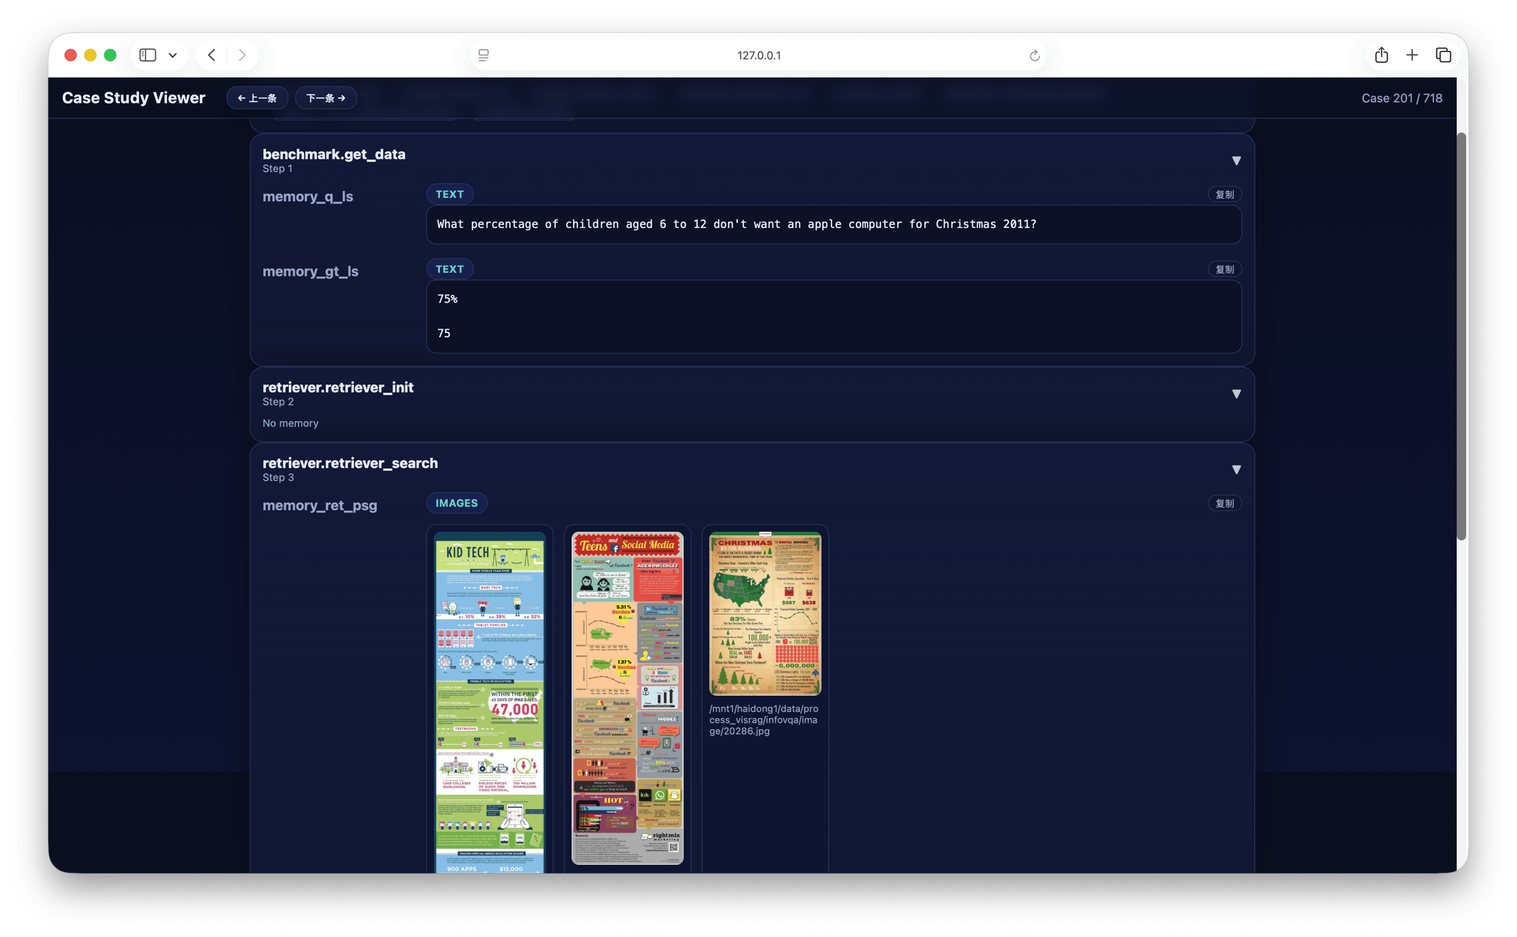Collapse the retriever.retriever_init step
Screen dimensions: 1517x937
pyautogui.click(x=1236, y=394)
